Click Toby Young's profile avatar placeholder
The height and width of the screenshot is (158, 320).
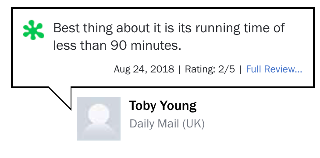(99, 119)
